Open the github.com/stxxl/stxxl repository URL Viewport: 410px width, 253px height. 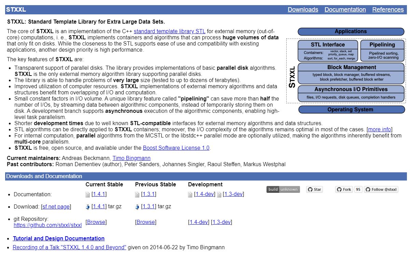47,225
